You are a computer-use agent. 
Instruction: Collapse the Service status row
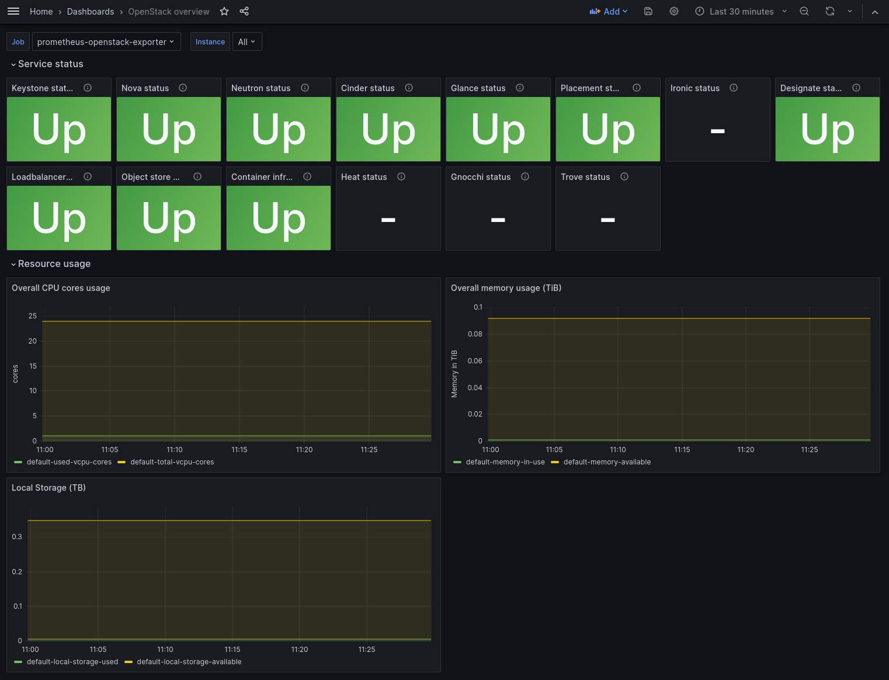(50, 64)
